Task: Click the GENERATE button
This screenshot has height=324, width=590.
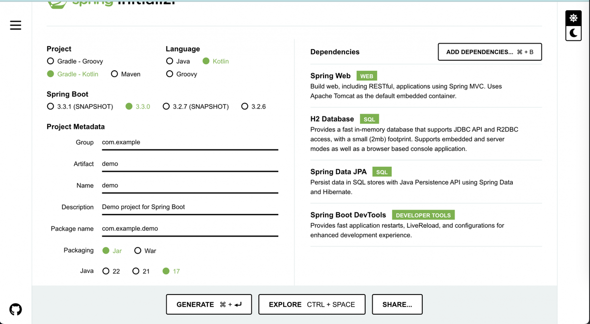Action: point(209,304)
